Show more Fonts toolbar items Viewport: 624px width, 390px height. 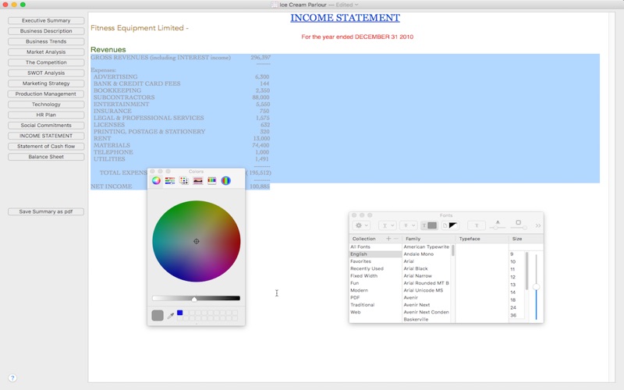click(537, 225)
